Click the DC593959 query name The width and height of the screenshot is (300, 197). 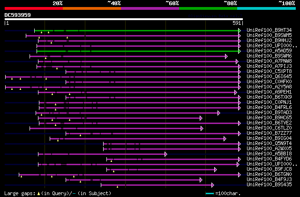point(18,15)
